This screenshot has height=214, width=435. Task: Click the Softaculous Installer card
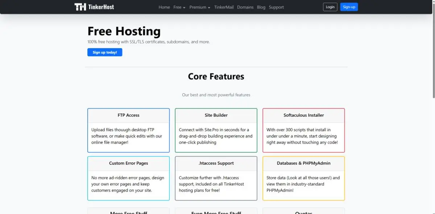point(303,130)
